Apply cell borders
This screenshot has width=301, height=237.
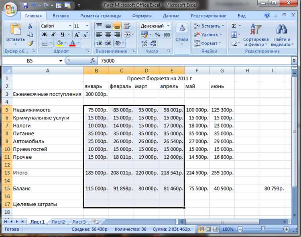[x=45, y=44]
